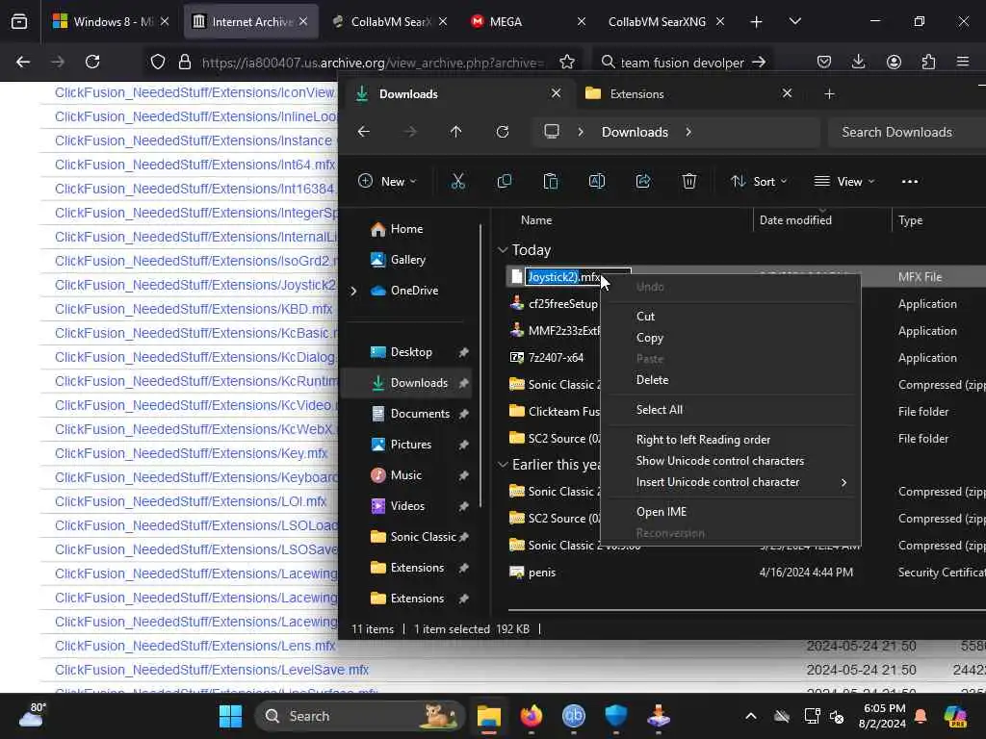Click Firefox icon in the taskbar

(532, 716)
